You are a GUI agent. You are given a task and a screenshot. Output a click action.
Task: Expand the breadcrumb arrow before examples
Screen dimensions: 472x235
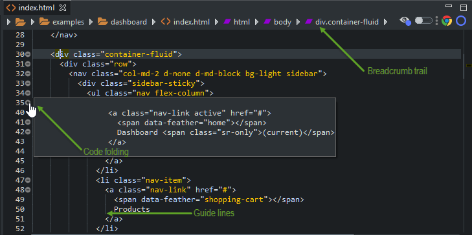[32, 21]
